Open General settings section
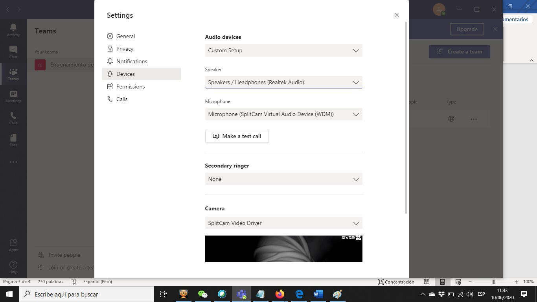Screen dimensions: 537x302 (142, 36)
